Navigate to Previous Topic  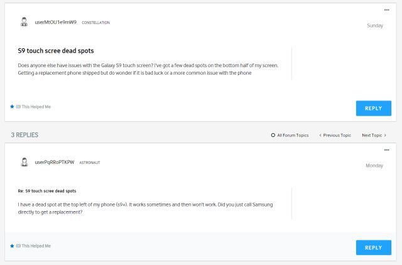click(337, 135)
